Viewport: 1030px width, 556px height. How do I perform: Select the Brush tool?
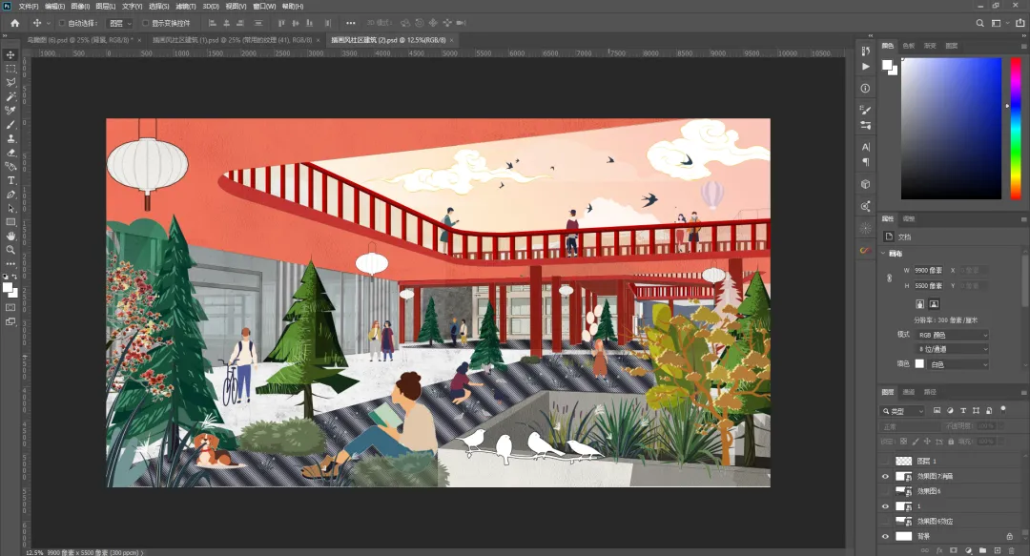(x=10, y=125)
